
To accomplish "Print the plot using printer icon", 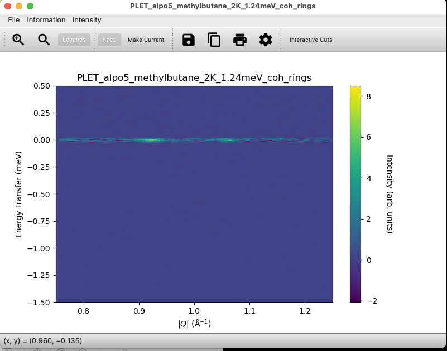I will tap(240, 40).
